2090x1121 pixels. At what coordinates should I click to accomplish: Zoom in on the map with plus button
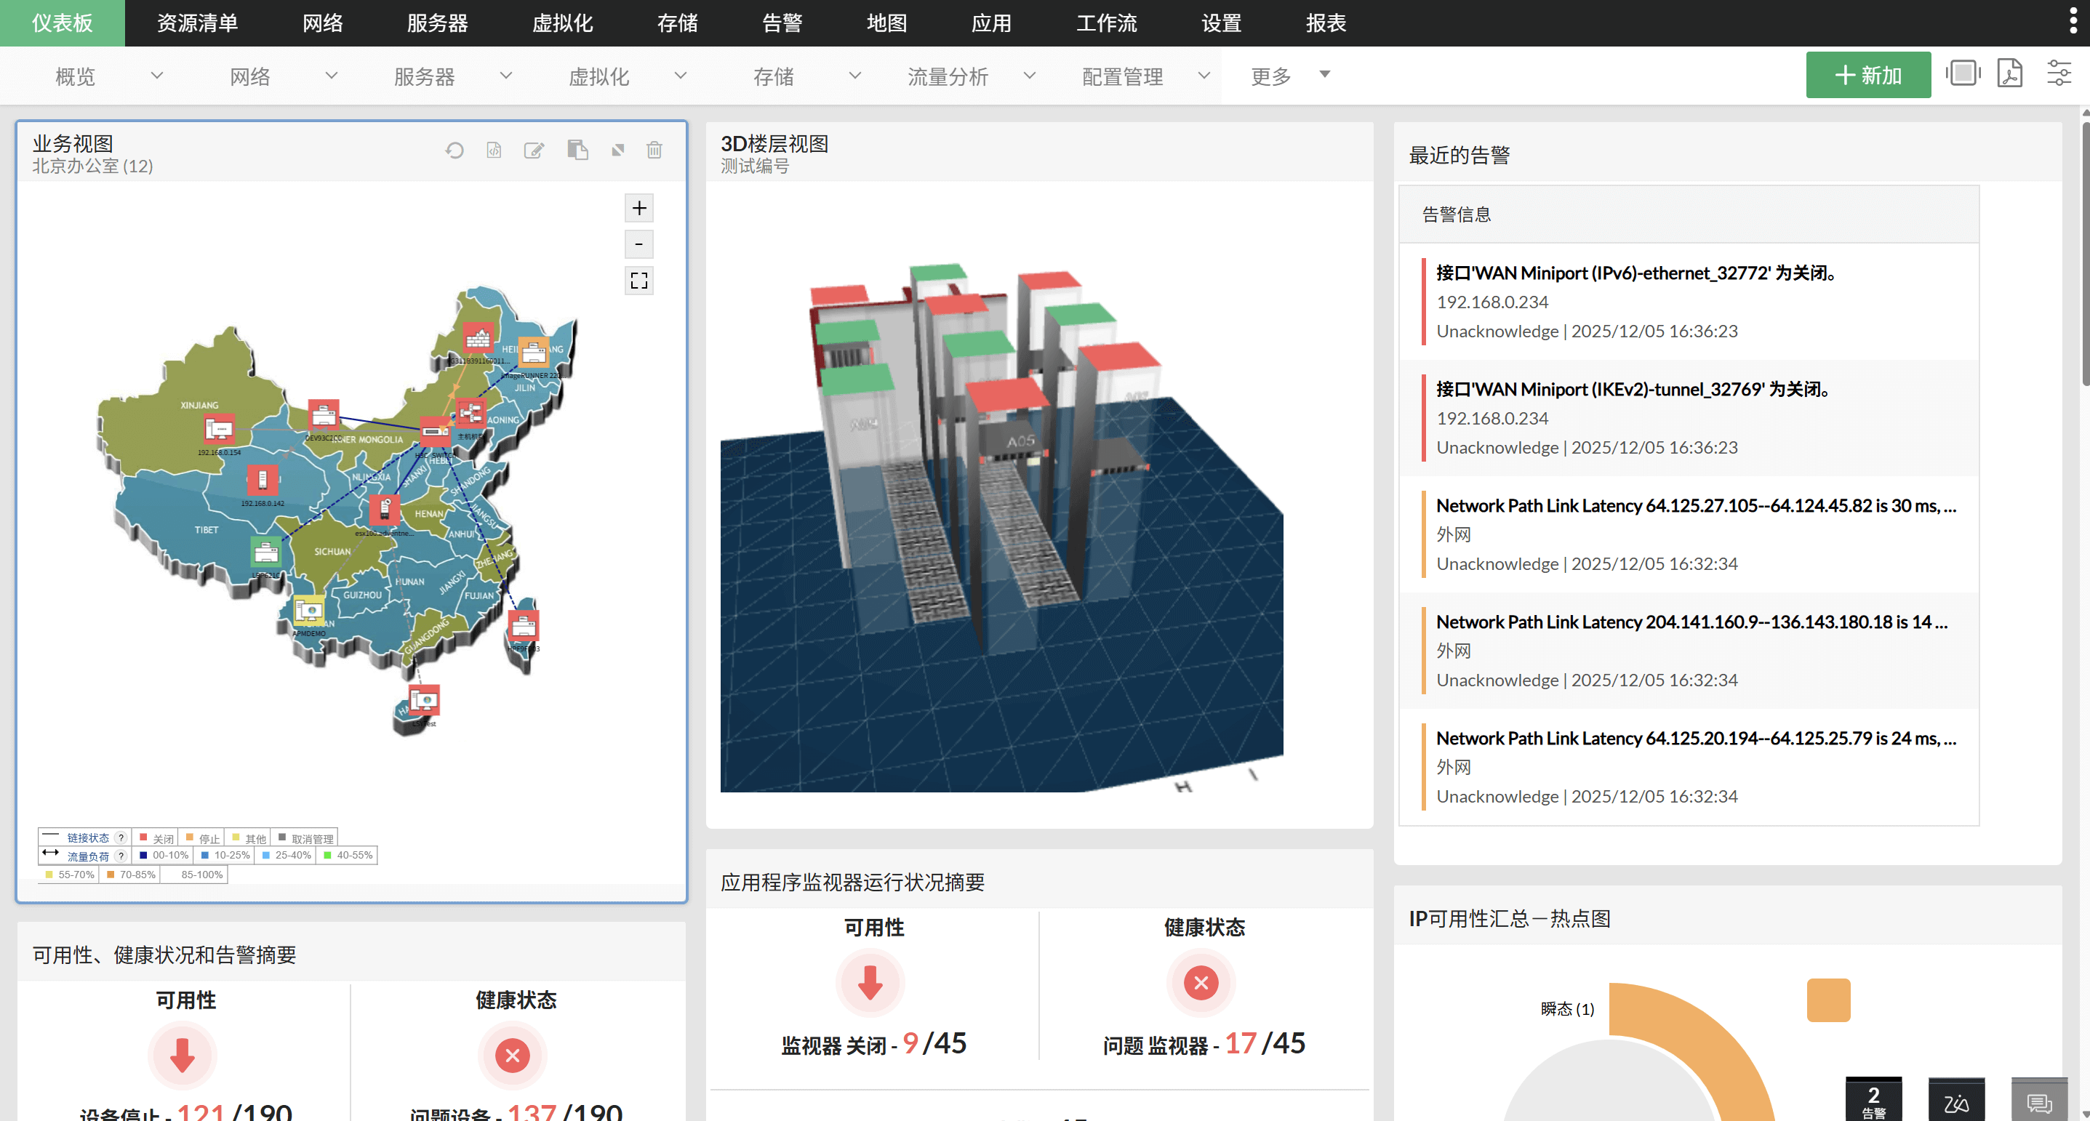[x=639, y=209]
